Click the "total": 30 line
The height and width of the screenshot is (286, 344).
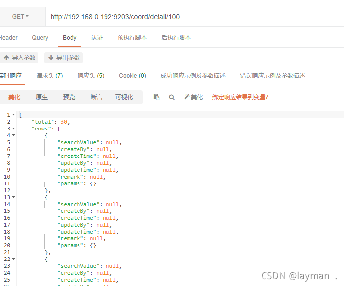[51, 122]
